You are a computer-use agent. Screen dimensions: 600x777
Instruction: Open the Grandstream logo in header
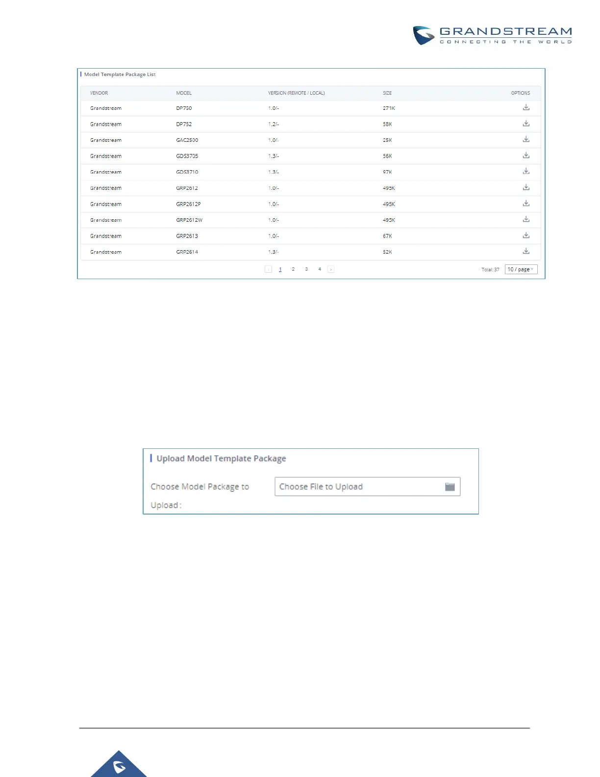point(492,35)
